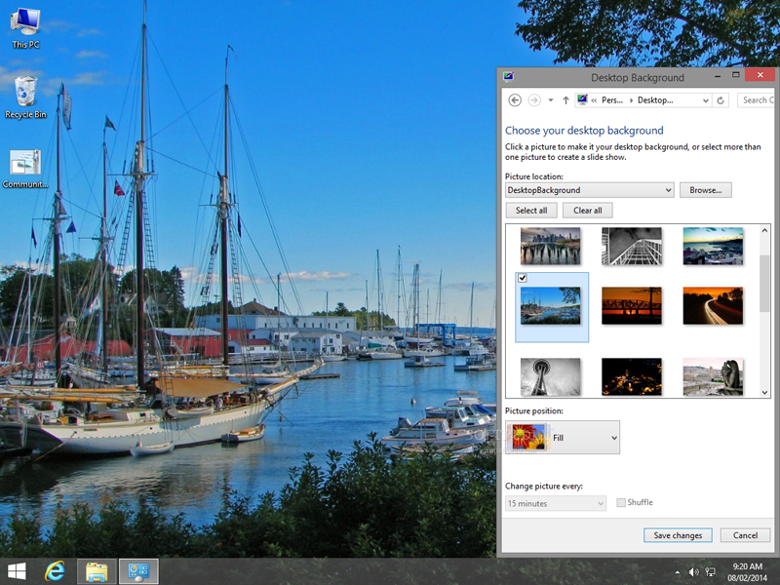Open the Browse dialog
This screenshot has height=585, width=780.
pos(705,189)
